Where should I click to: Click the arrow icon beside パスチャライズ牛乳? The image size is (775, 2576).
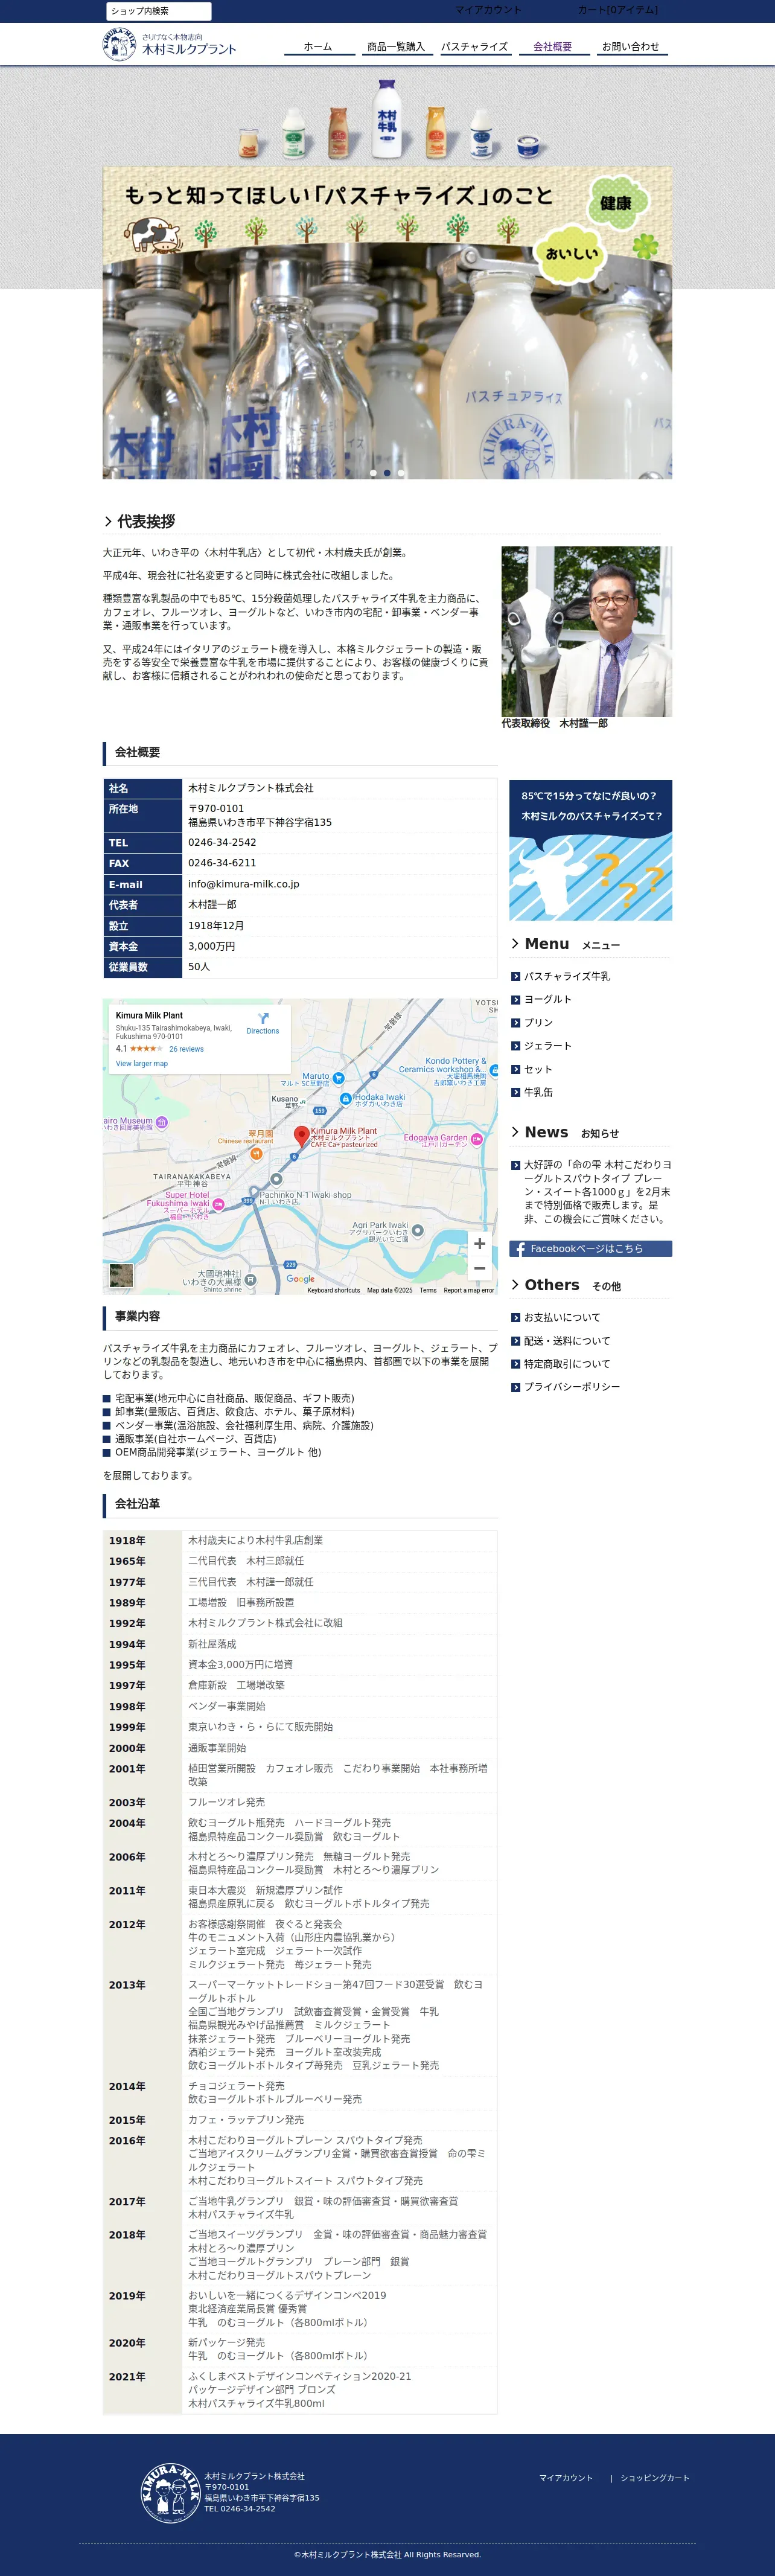tap(515, 977)
